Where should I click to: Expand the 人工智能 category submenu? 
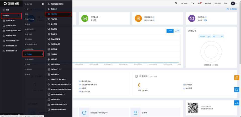point(33,54)
